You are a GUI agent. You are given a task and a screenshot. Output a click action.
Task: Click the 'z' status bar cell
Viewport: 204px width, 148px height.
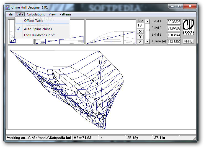coord(112,138)
